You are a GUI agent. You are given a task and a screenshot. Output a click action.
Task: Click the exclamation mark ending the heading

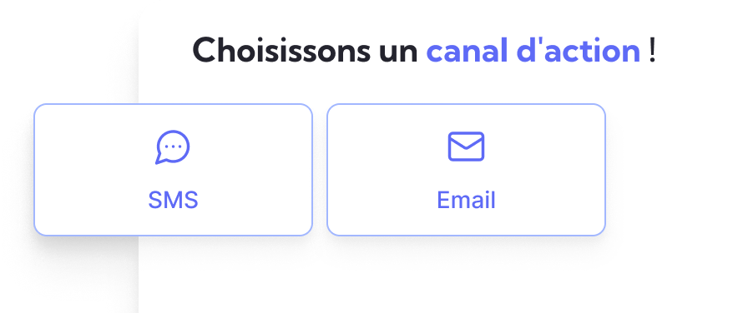tap(651, 51)
